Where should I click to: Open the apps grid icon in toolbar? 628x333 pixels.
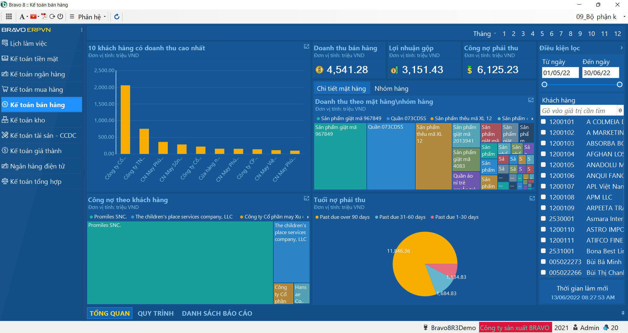click(x=9, y=16)
